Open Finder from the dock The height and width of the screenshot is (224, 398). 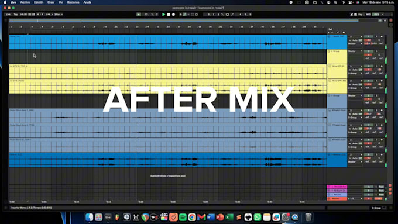pyautogui.click(x=90, y=217)
